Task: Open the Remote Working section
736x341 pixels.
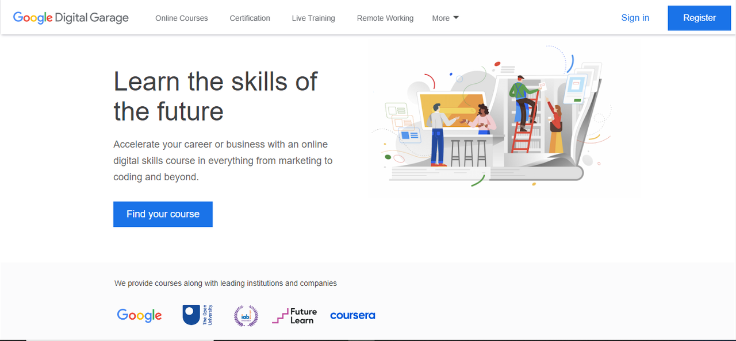Action: point(385,18)
